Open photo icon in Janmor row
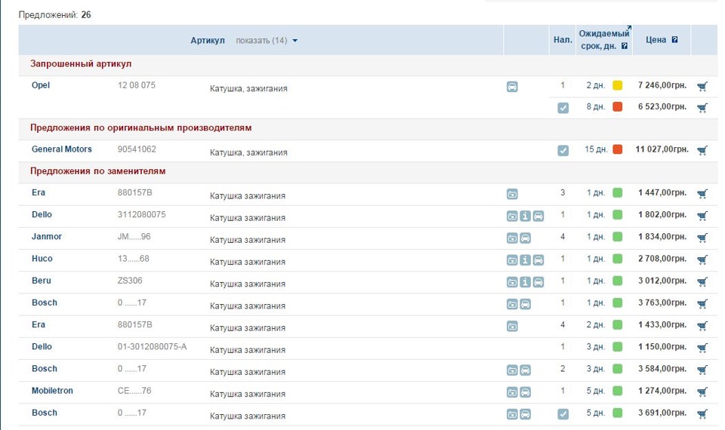The height and width of the screenshot is (430, 725). pyautogui.click(x=512, y=238)
